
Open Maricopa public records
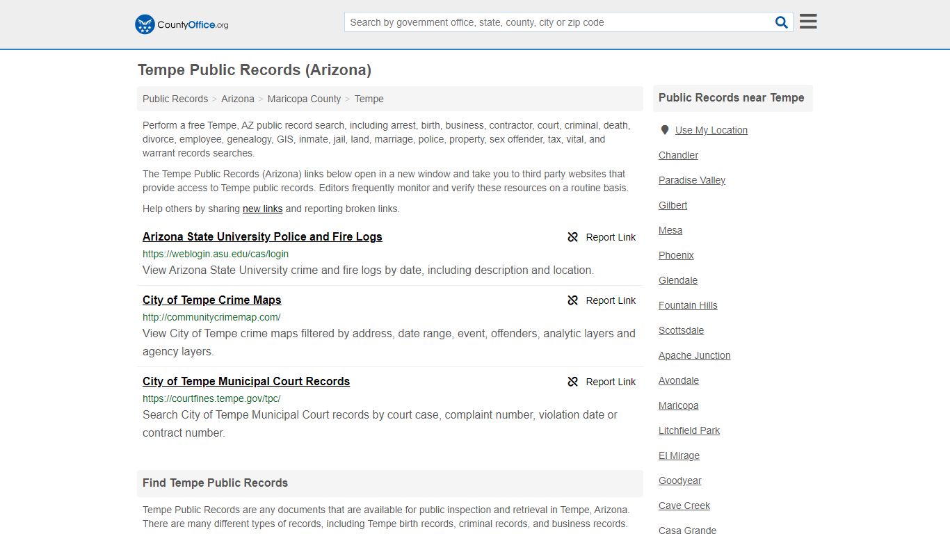pos(678,405)
